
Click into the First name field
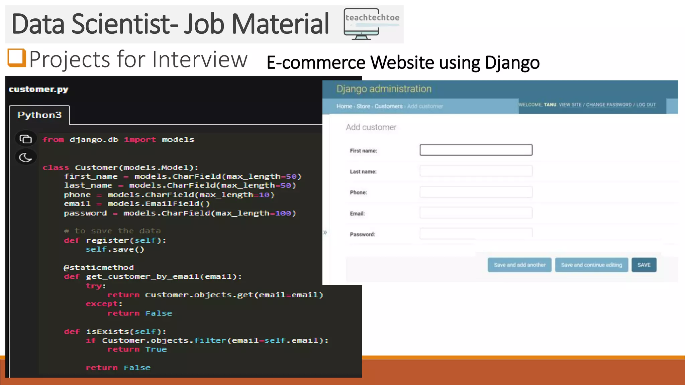click(x=476, y=150)
